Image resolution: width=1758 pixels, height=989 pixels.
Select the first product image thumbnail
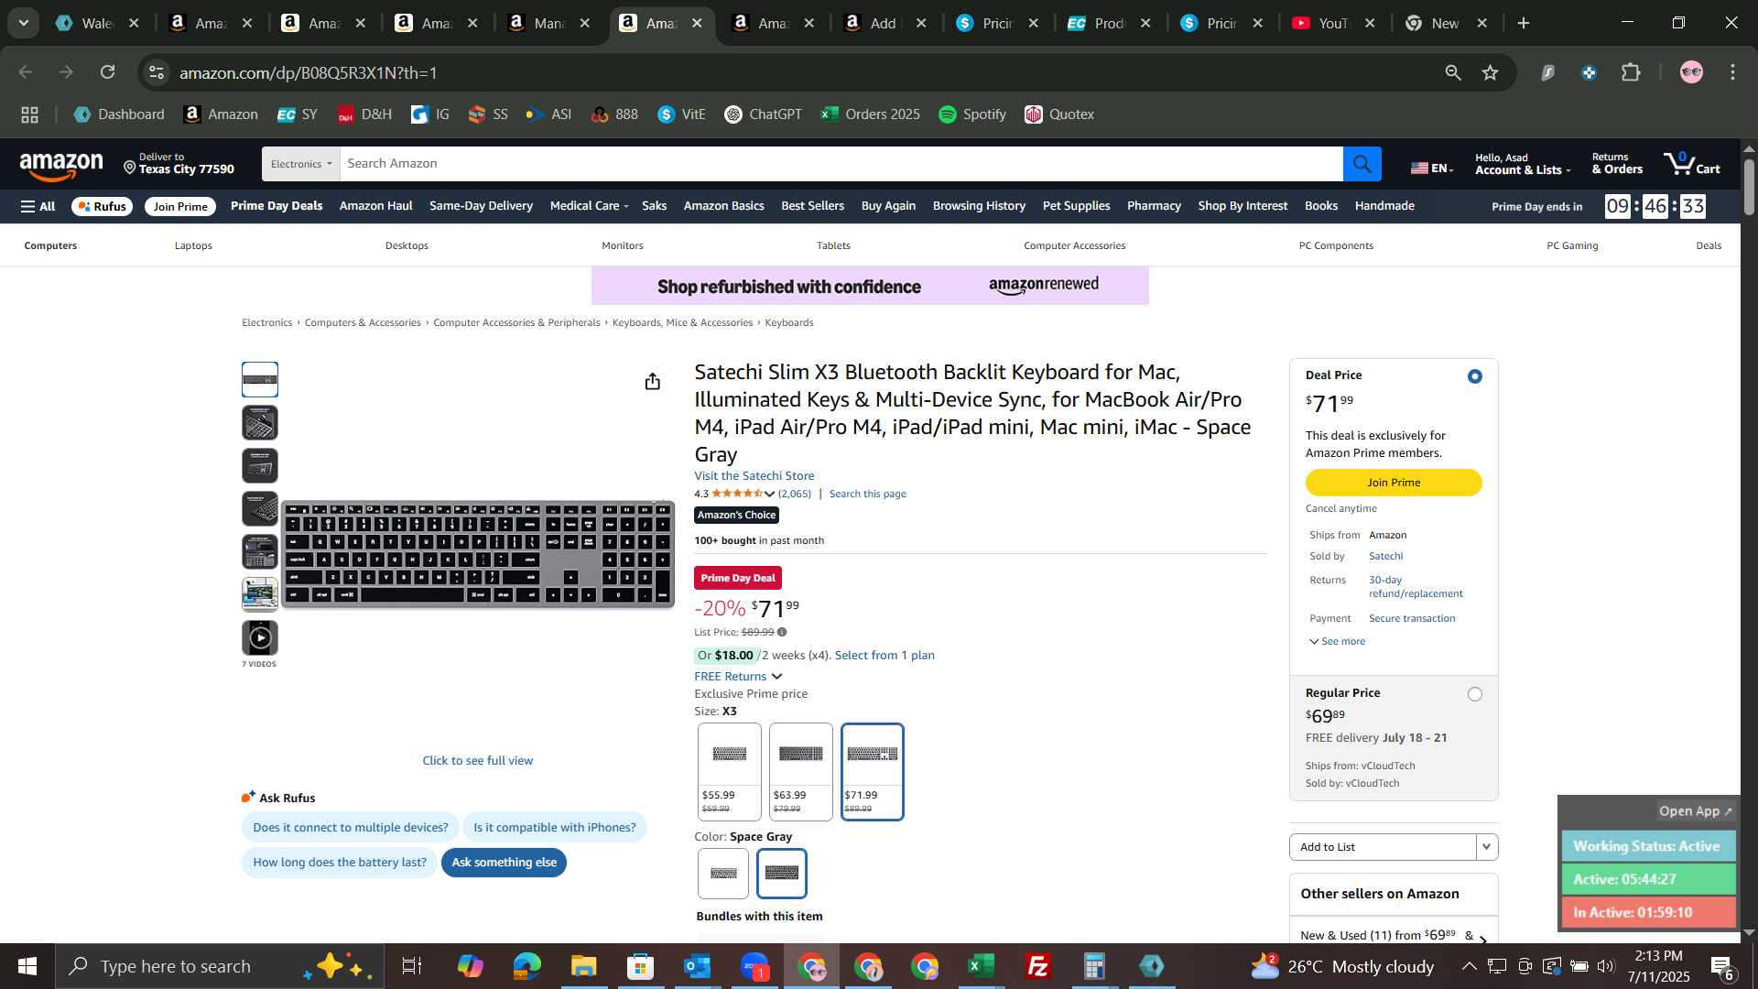coord(260,379)
